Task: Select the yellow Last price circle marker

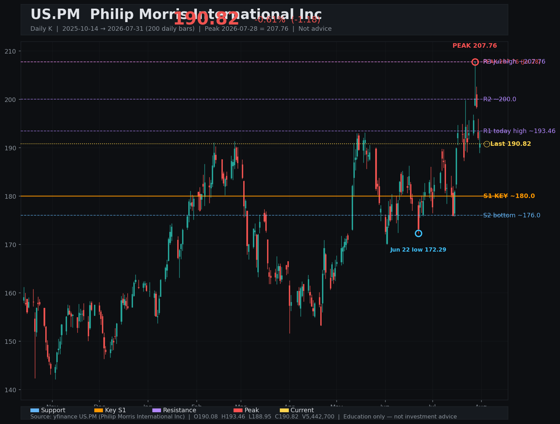Action: (487, 144)
